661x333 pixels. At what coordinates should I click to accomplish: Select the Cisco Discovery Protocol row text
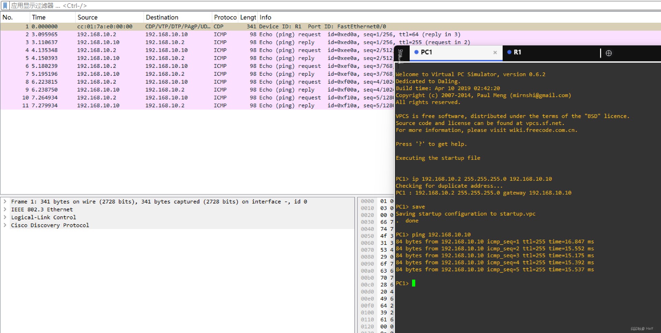coord(50,225)
